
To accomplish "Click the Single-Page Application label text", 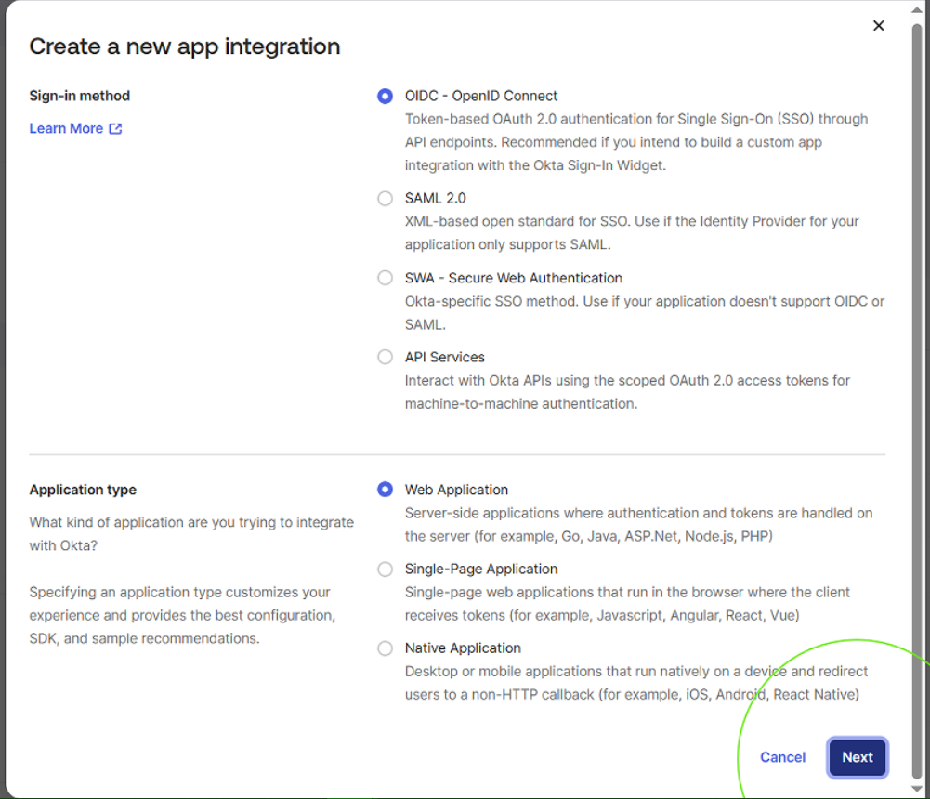I will (481, 569).
